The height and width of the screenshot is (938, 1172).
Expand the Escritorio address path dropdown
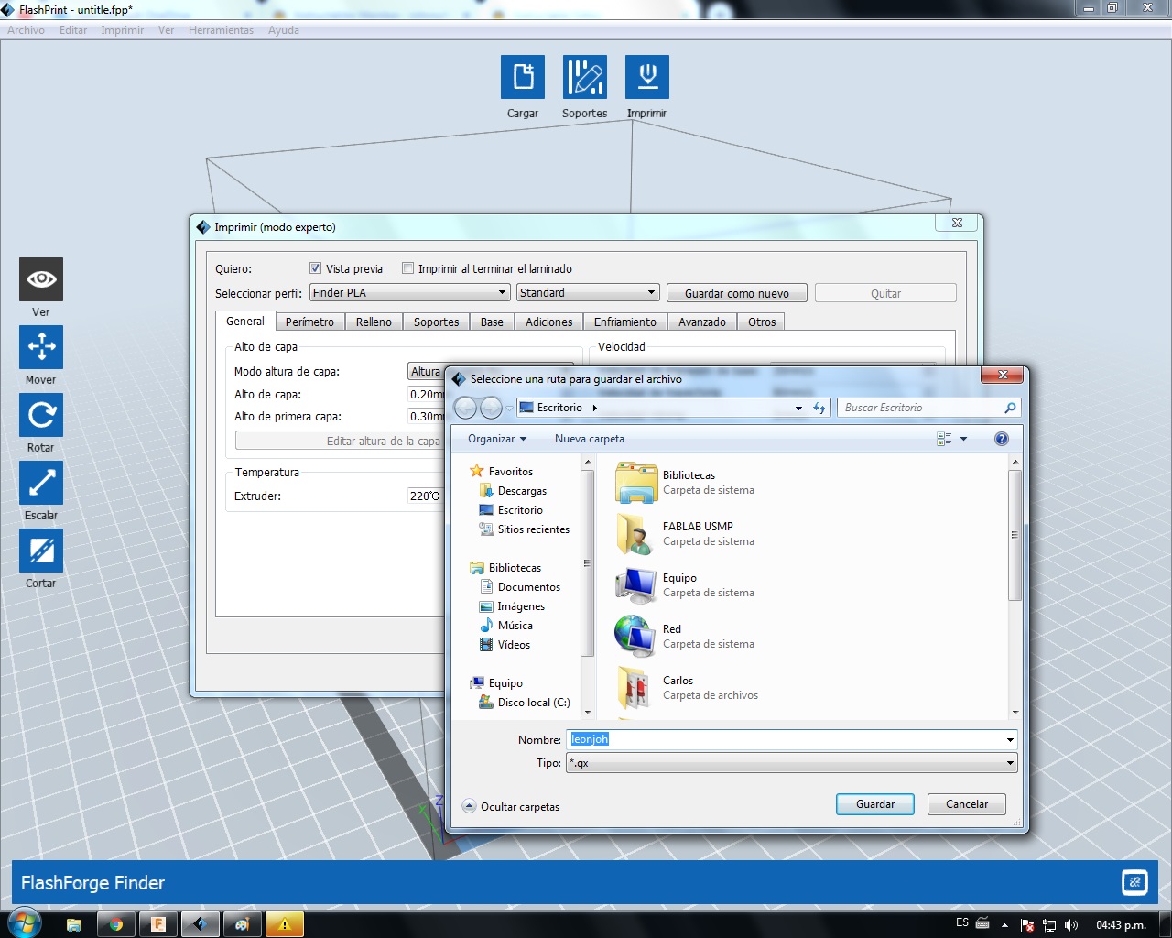tap(798, 408)
